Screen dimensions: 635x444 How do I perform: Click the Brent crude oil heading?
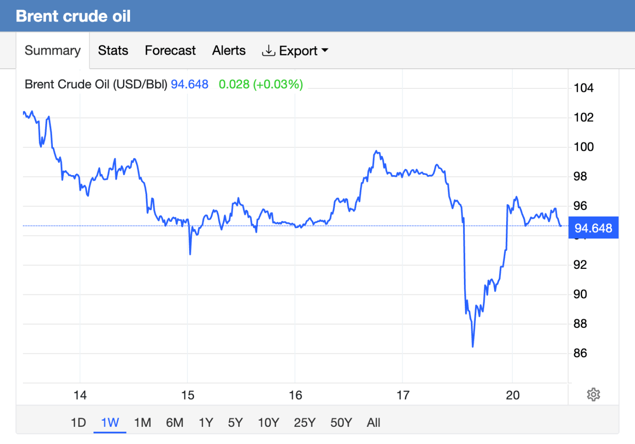(73, 16)
